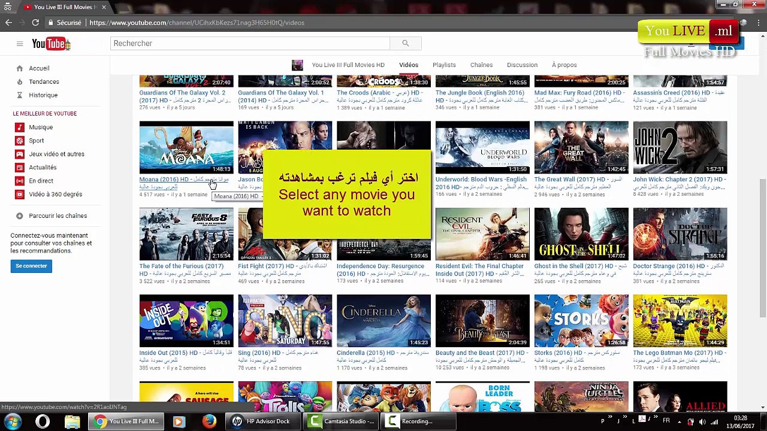The width and height of the screenshot is (767, 431).
Task: Click the channel avatar beside You Live III
Action: tap(297, 65)
